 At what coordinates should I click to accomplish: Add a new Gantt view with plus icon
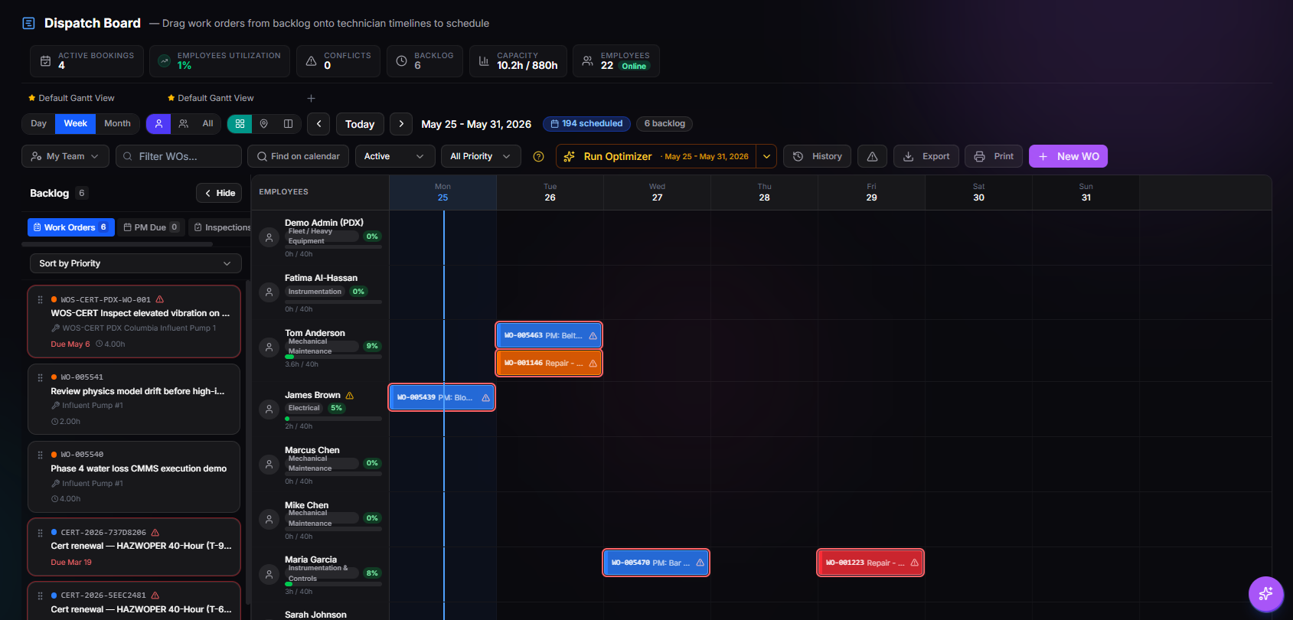(311, 98)
